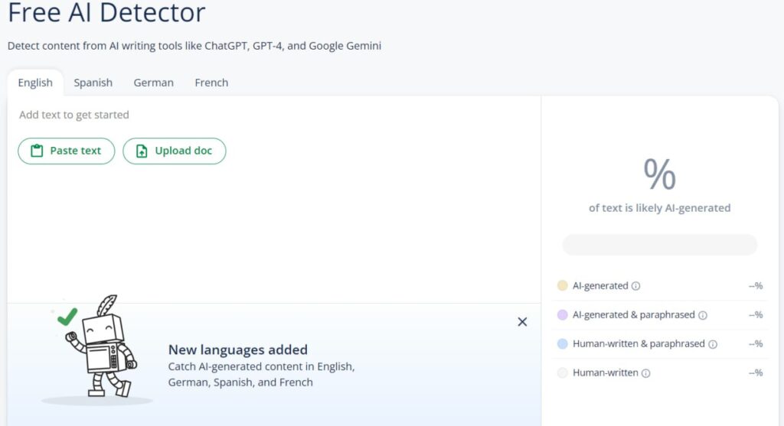Viewport: 784px width, 426px height.
Task: Open the French language tab
Action: [x=211, y=83]
